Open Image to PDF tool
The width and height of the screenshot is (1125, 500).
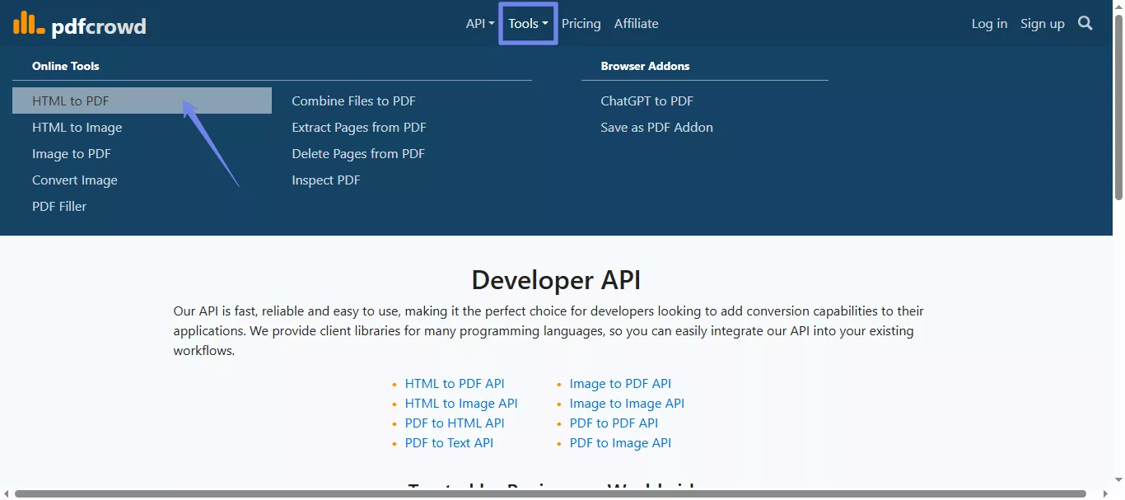(71, 153)
